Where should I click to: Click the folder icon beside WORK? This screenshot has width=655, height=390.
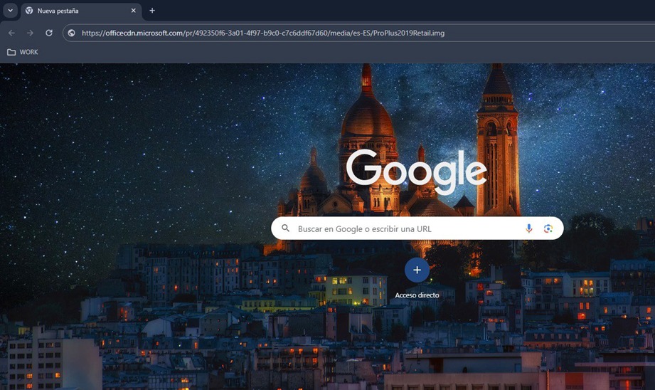11,52
